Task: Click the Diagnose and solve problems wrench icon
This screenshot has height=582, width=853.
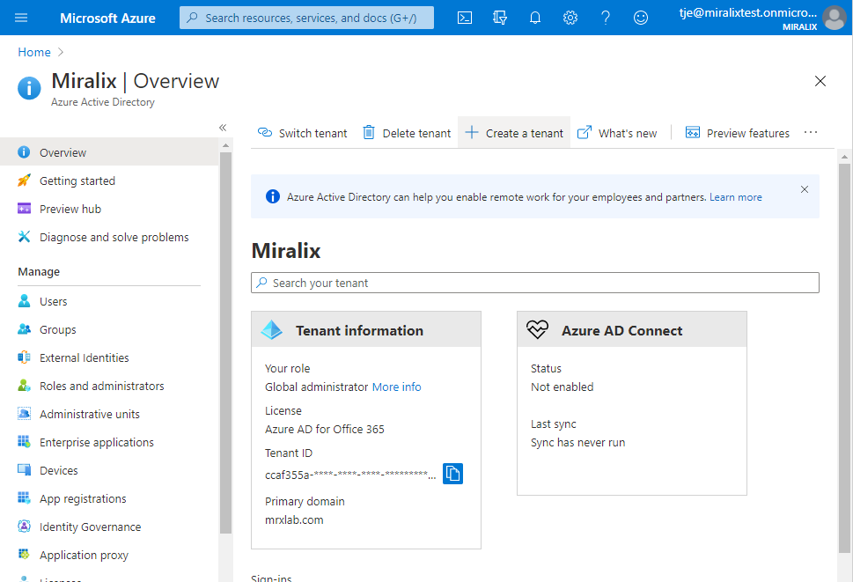Action: 24,237
